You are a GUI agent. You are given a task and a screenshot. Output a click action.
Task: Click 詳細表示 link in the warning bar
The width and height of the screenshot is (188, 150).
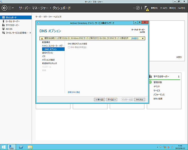click(x=135, y=38)
